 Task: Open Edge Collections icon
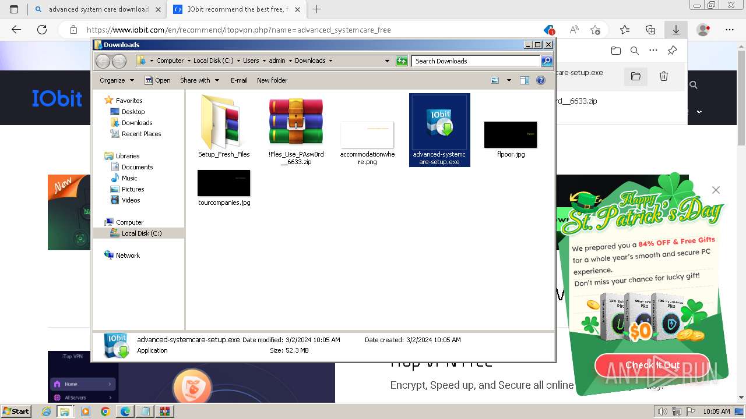tap(650, 30)
